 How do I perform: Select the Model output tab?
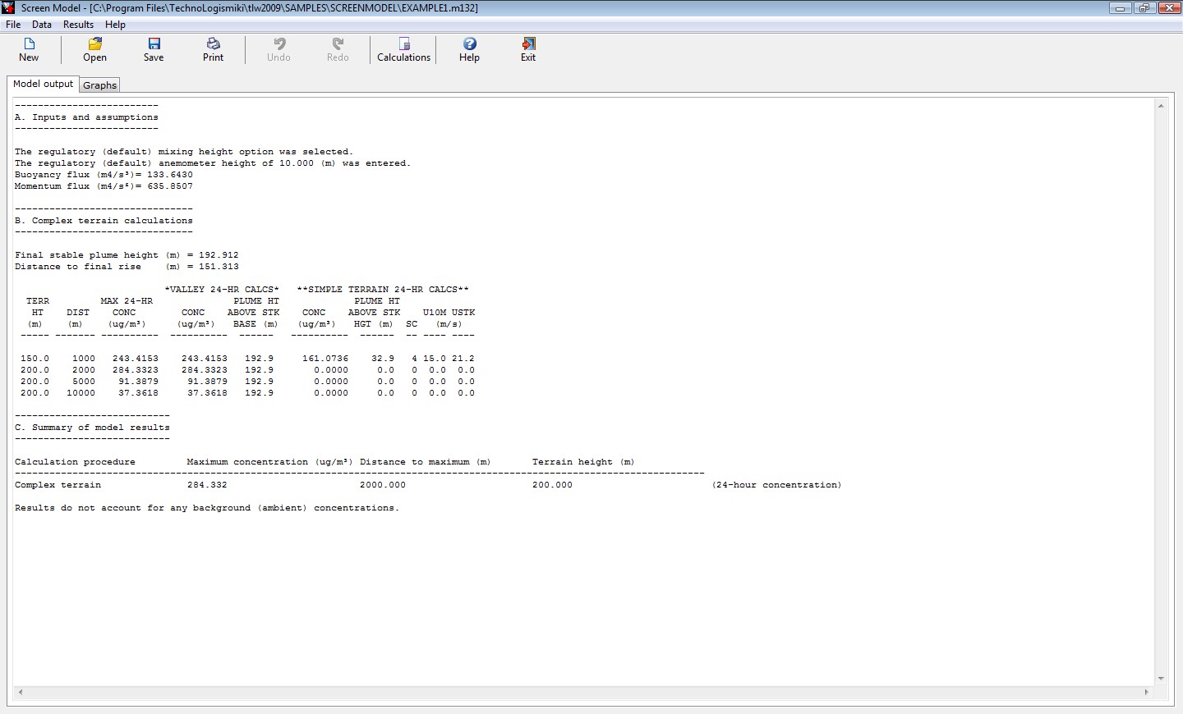(x=43, y=84)
